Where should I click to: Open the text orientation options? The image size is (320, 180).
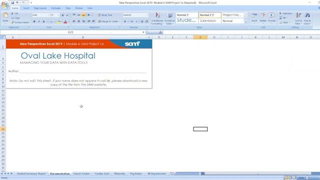[x=89, y=15]
